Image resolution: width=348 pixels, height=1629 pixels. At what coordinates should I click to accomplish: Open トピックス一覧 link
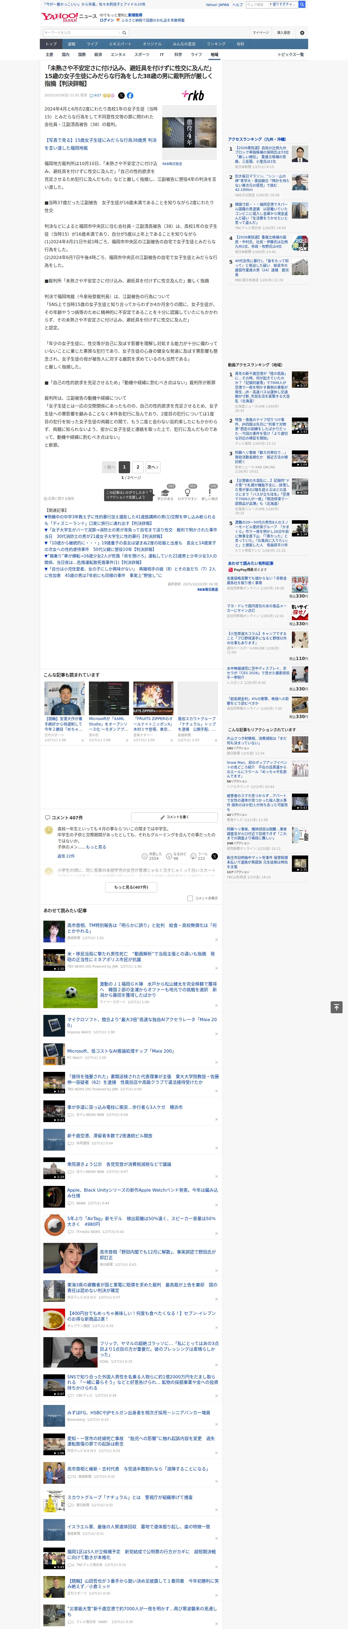[x=291, y=54]
